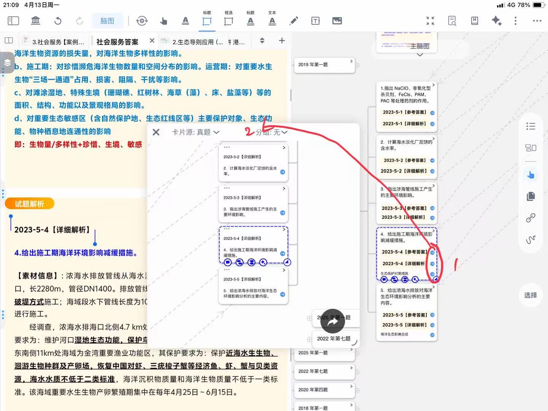Undo the last action
548x411 pixels.
[x=58, y=21]
